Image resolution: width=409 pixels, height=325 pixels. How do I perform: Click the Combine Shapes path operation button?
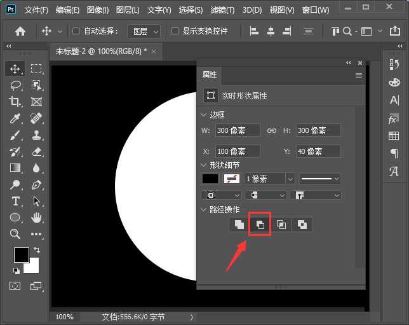(239, 225)
